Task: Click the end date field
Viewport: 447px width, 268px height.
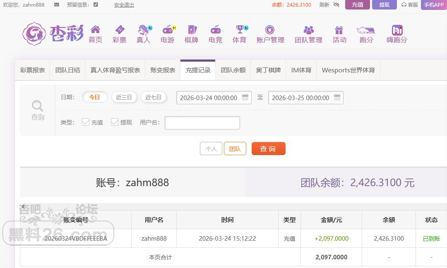Action: 305,98
